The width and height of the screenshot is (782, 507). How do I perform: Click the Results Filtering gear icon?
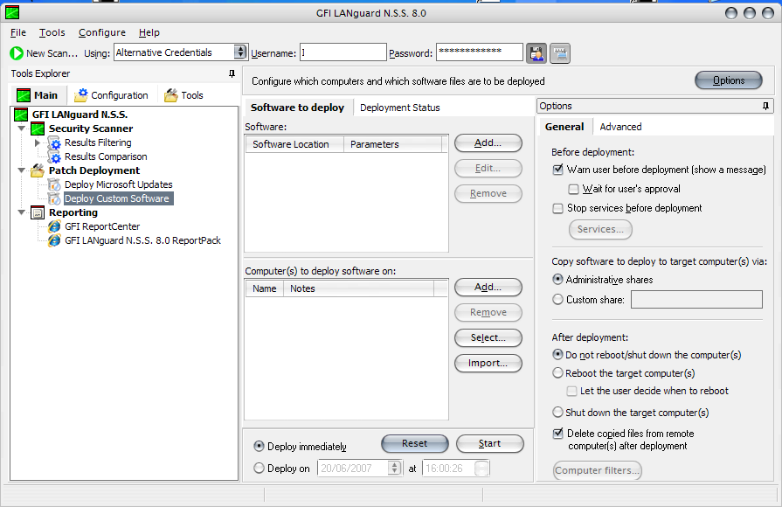[x=54, y=143]
